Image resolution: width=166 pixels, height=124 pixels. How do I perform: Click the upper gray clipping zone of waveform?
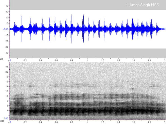(x=88, y=5)
